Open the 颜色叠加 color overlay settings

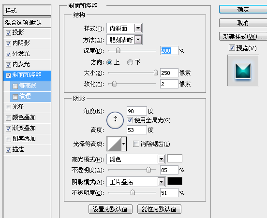(24, 117)
